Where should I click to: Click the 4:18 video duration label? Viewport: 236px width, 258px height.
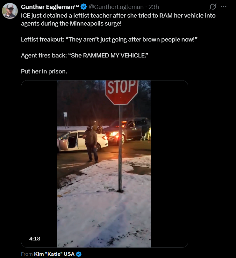point(35,239)
